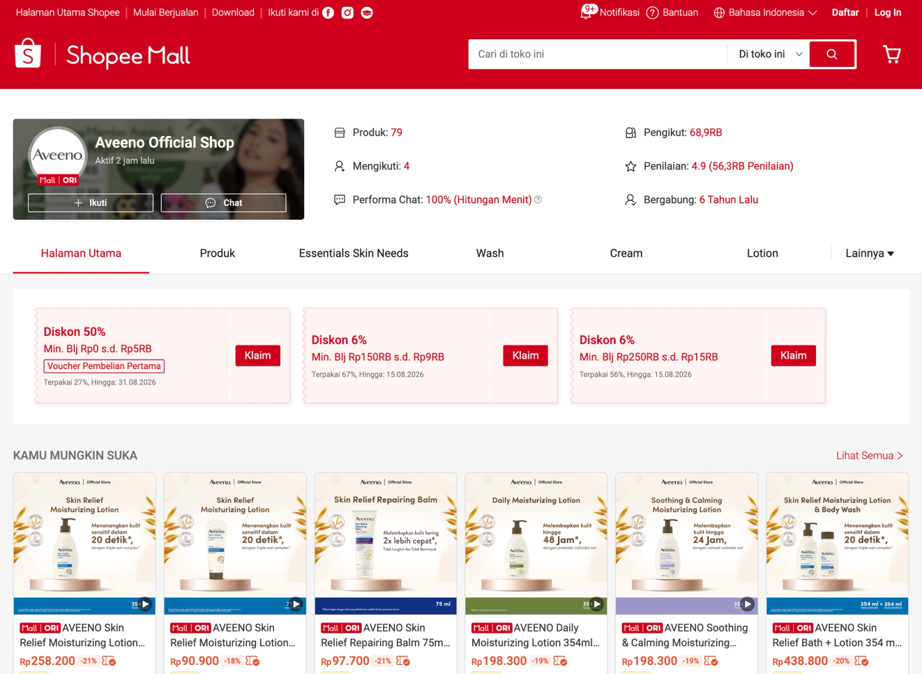Focus the 'Cari di toko ini' search field
Viewport: 922px width, 674px height.
pos(598,54)
